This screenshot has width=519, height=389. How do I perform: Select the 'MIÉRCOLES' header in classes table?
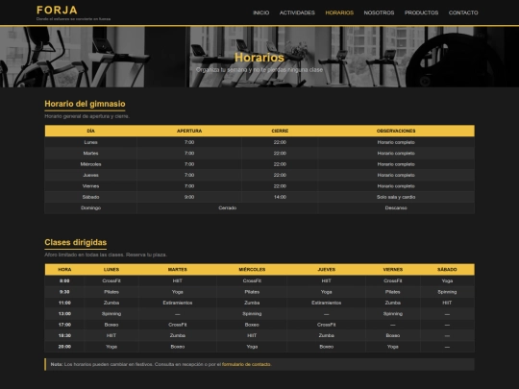pos(252,270)
